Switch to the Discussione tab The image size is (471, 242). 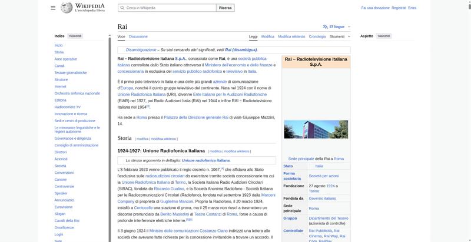[138, 36]
